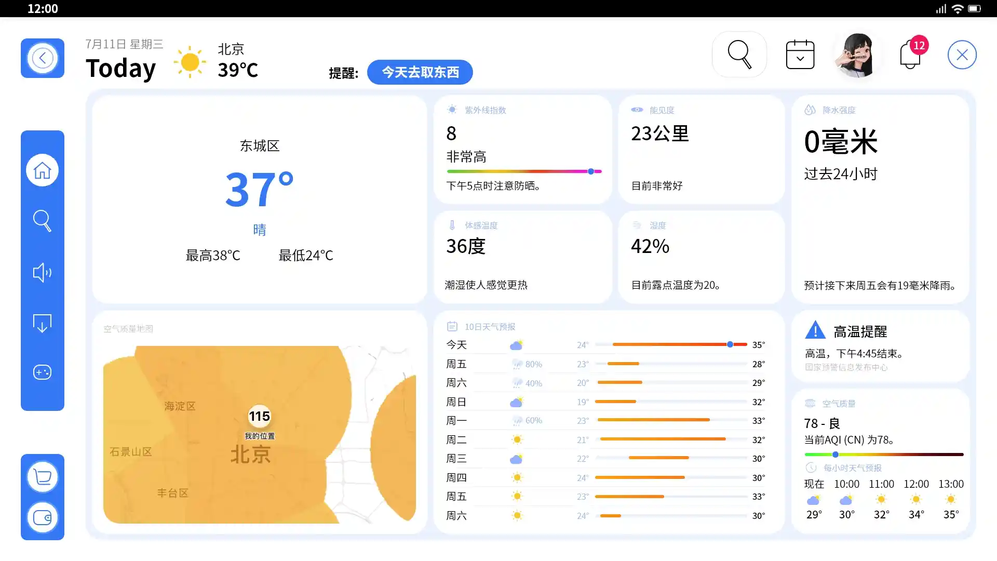Open the download sidebar icon
The height and width of the screenshot is (561, 997).
pyautogui.click(x=42, y=323)
